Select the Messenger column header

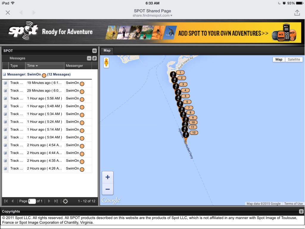point(75,66)
